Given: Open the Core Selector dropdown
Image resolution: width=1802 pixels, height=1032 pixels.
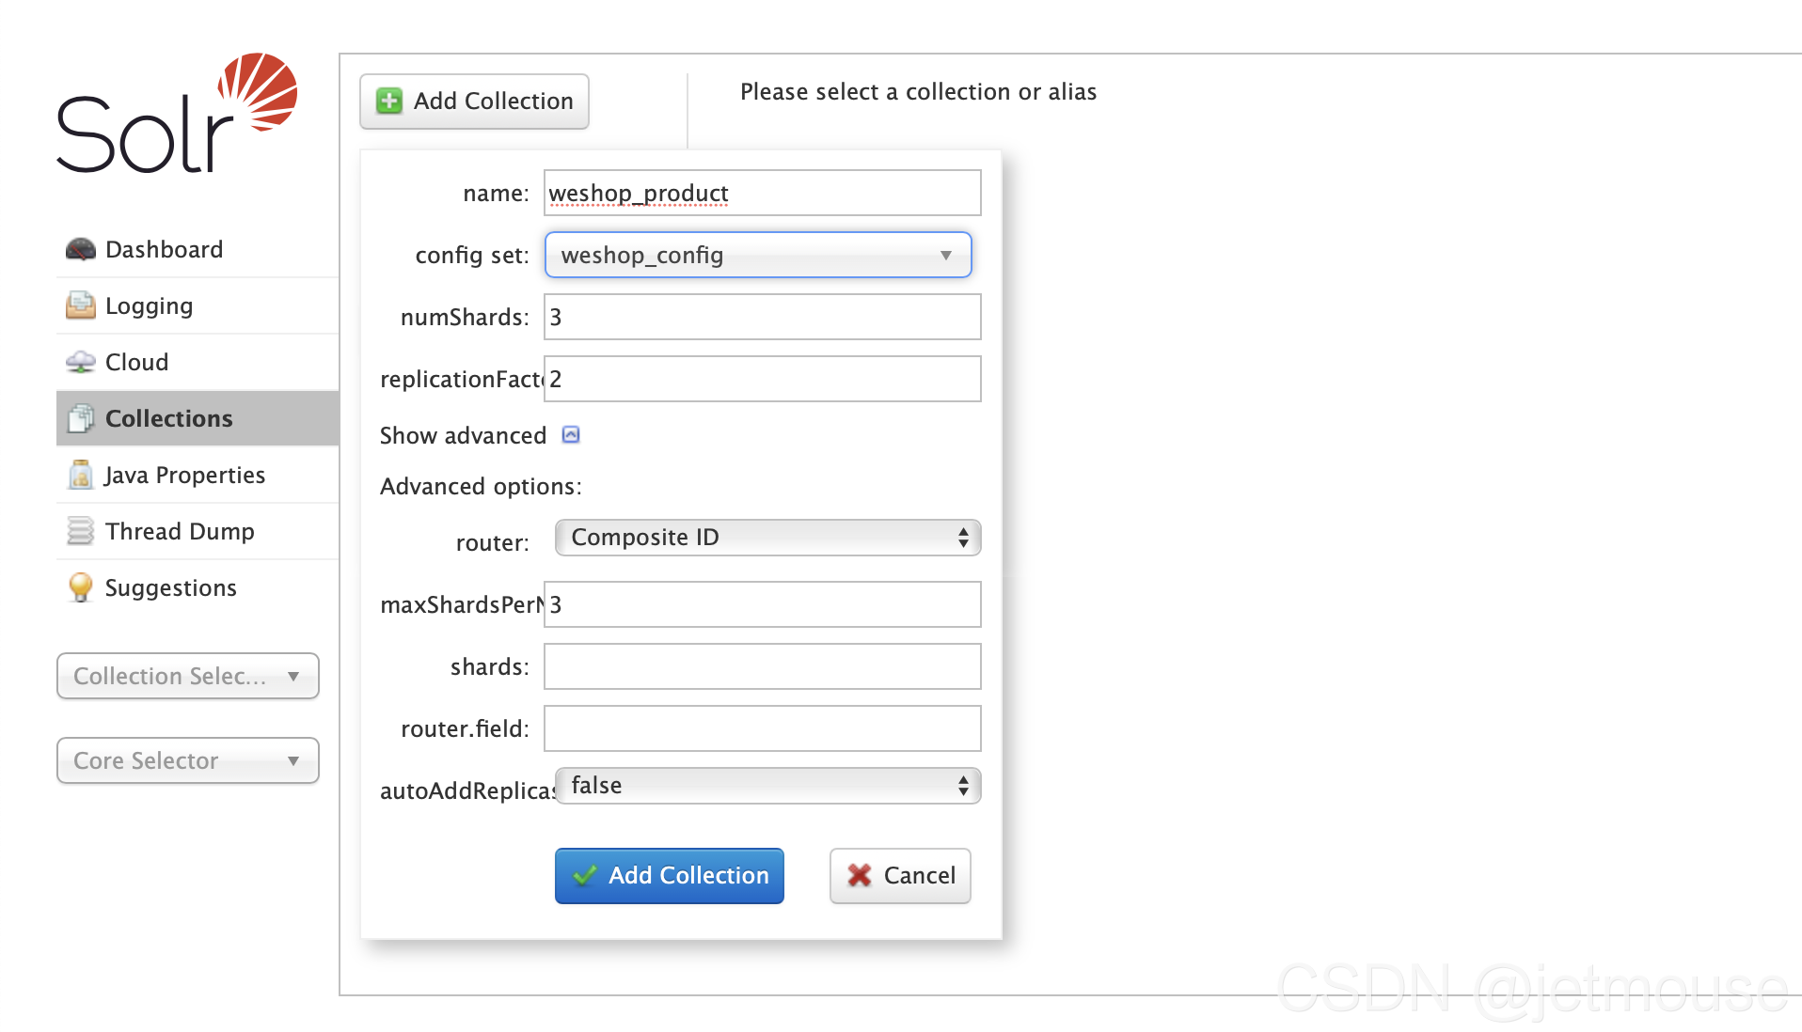Looking at the screenshot, I should click(x=188, y=760).
